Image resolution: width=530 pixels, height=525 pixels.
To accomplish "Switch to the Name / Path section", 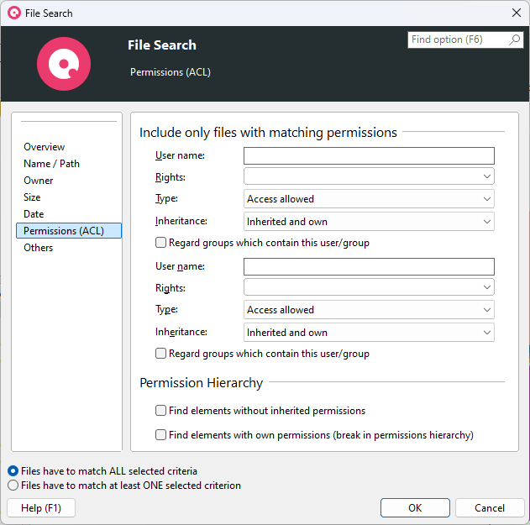I will tap(51, 164).
